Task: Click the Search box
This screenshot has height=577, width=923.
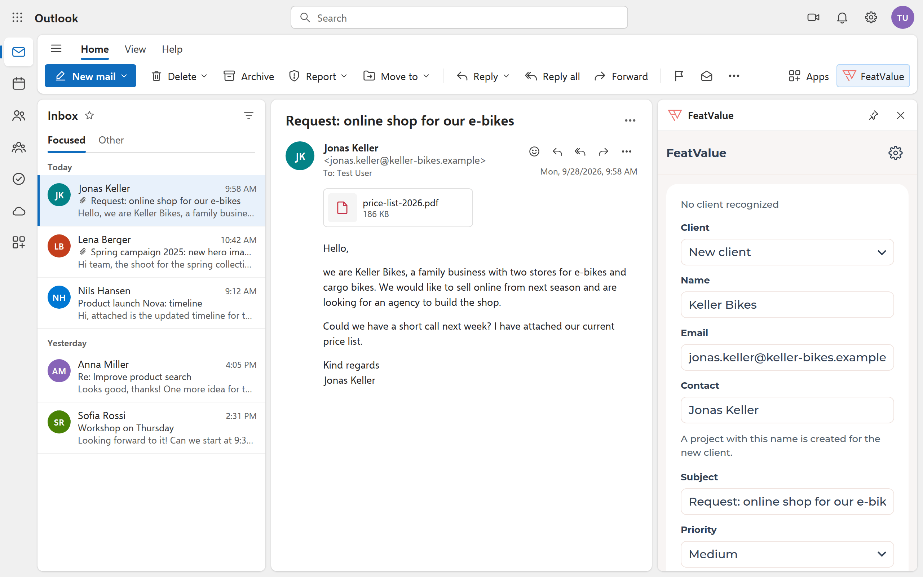Action: coord(459,18)
